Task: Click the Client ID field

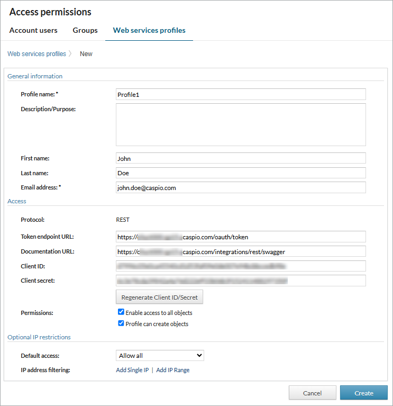Action: point(241,266)
